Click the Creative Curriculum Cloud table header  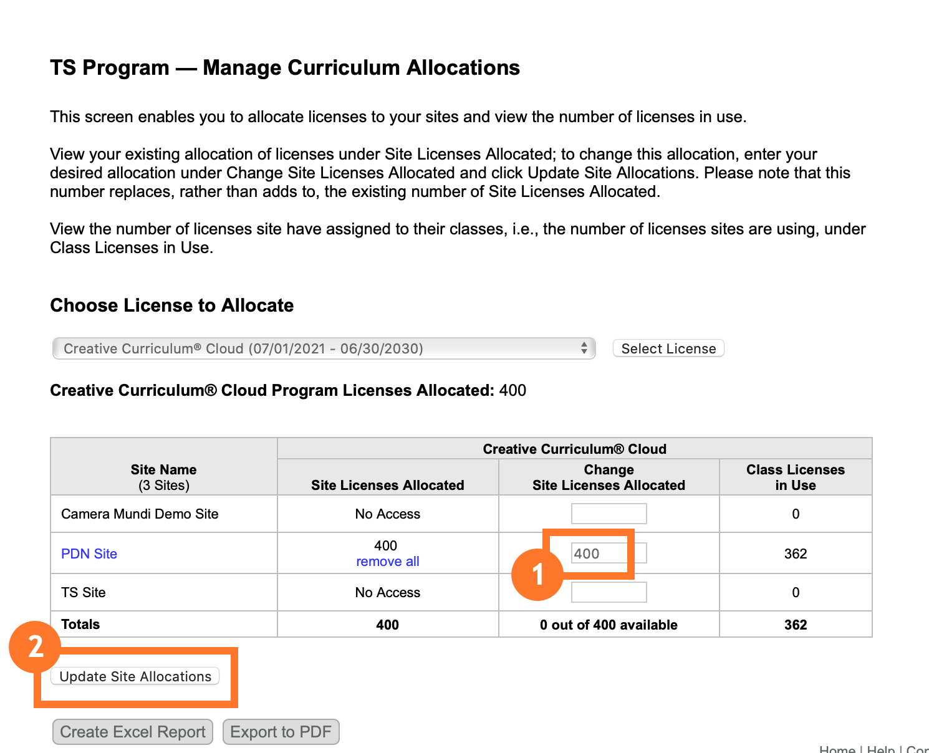coord(574,448)
